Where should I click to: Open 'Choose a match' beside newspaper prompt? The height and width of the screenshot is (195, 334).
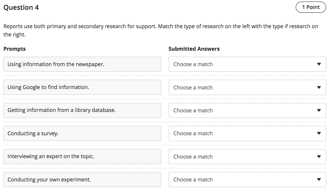pyautogui.click(x=240, y=64)
